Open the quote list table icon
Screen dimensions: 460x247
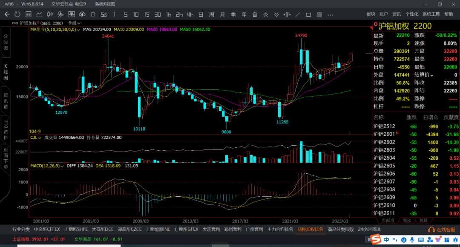click(x=29, y=14)
